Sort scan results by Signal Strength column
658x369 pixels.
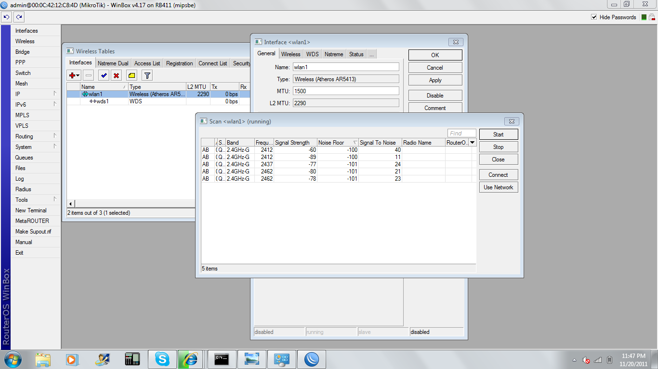[295, 143]
